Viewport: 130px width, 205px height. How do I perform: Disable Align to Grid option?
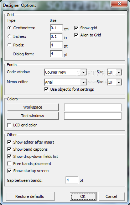[76, 35]
